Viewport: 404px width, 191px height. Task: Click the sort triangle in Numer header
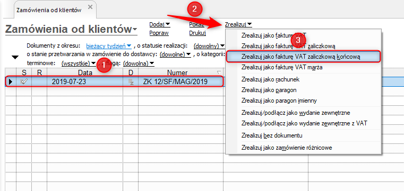(x=219, y=72)
